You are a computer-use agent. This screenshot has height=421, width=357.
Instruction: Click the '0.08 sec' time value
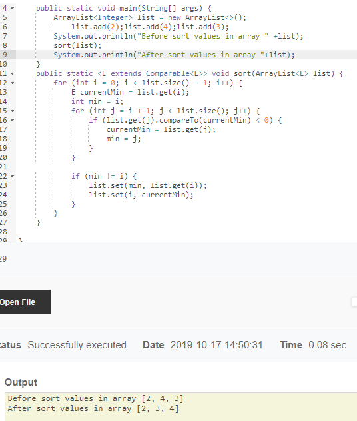pyautogui.click(x=327, y=345)
